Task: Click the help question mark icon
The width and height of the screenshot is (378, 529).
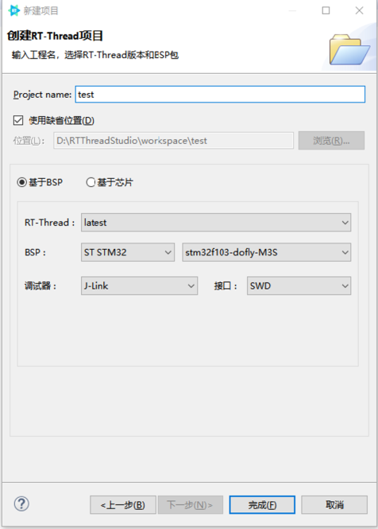Action: click(x=21, y=504)
